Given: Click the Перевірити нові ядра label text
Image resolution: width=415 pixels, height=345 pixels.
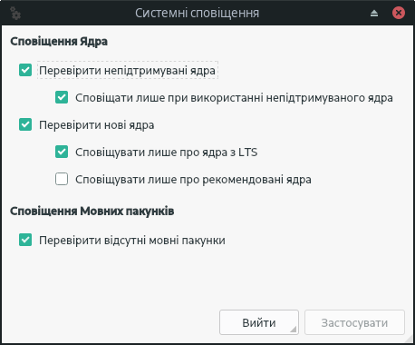Looking at the screenshot, I should 97,125.
